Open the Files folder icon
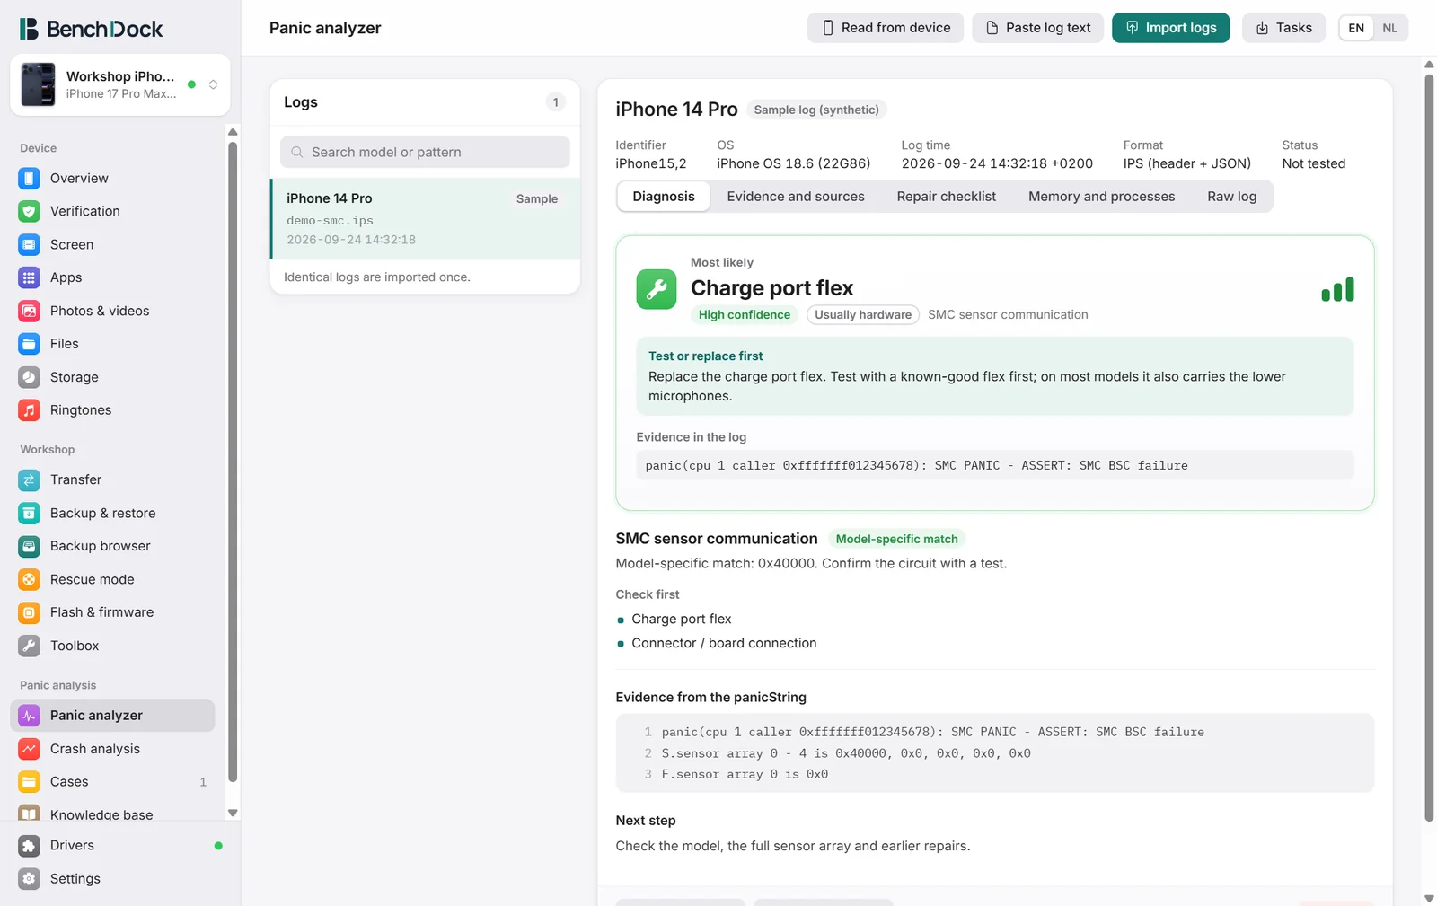The width and height of the screenshot is (1437, 906). tap(29, 344)
